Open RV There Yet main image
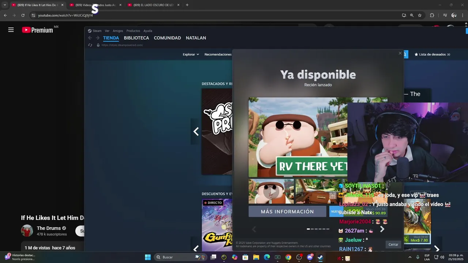The image size is (468, 263). coord(298,137)
